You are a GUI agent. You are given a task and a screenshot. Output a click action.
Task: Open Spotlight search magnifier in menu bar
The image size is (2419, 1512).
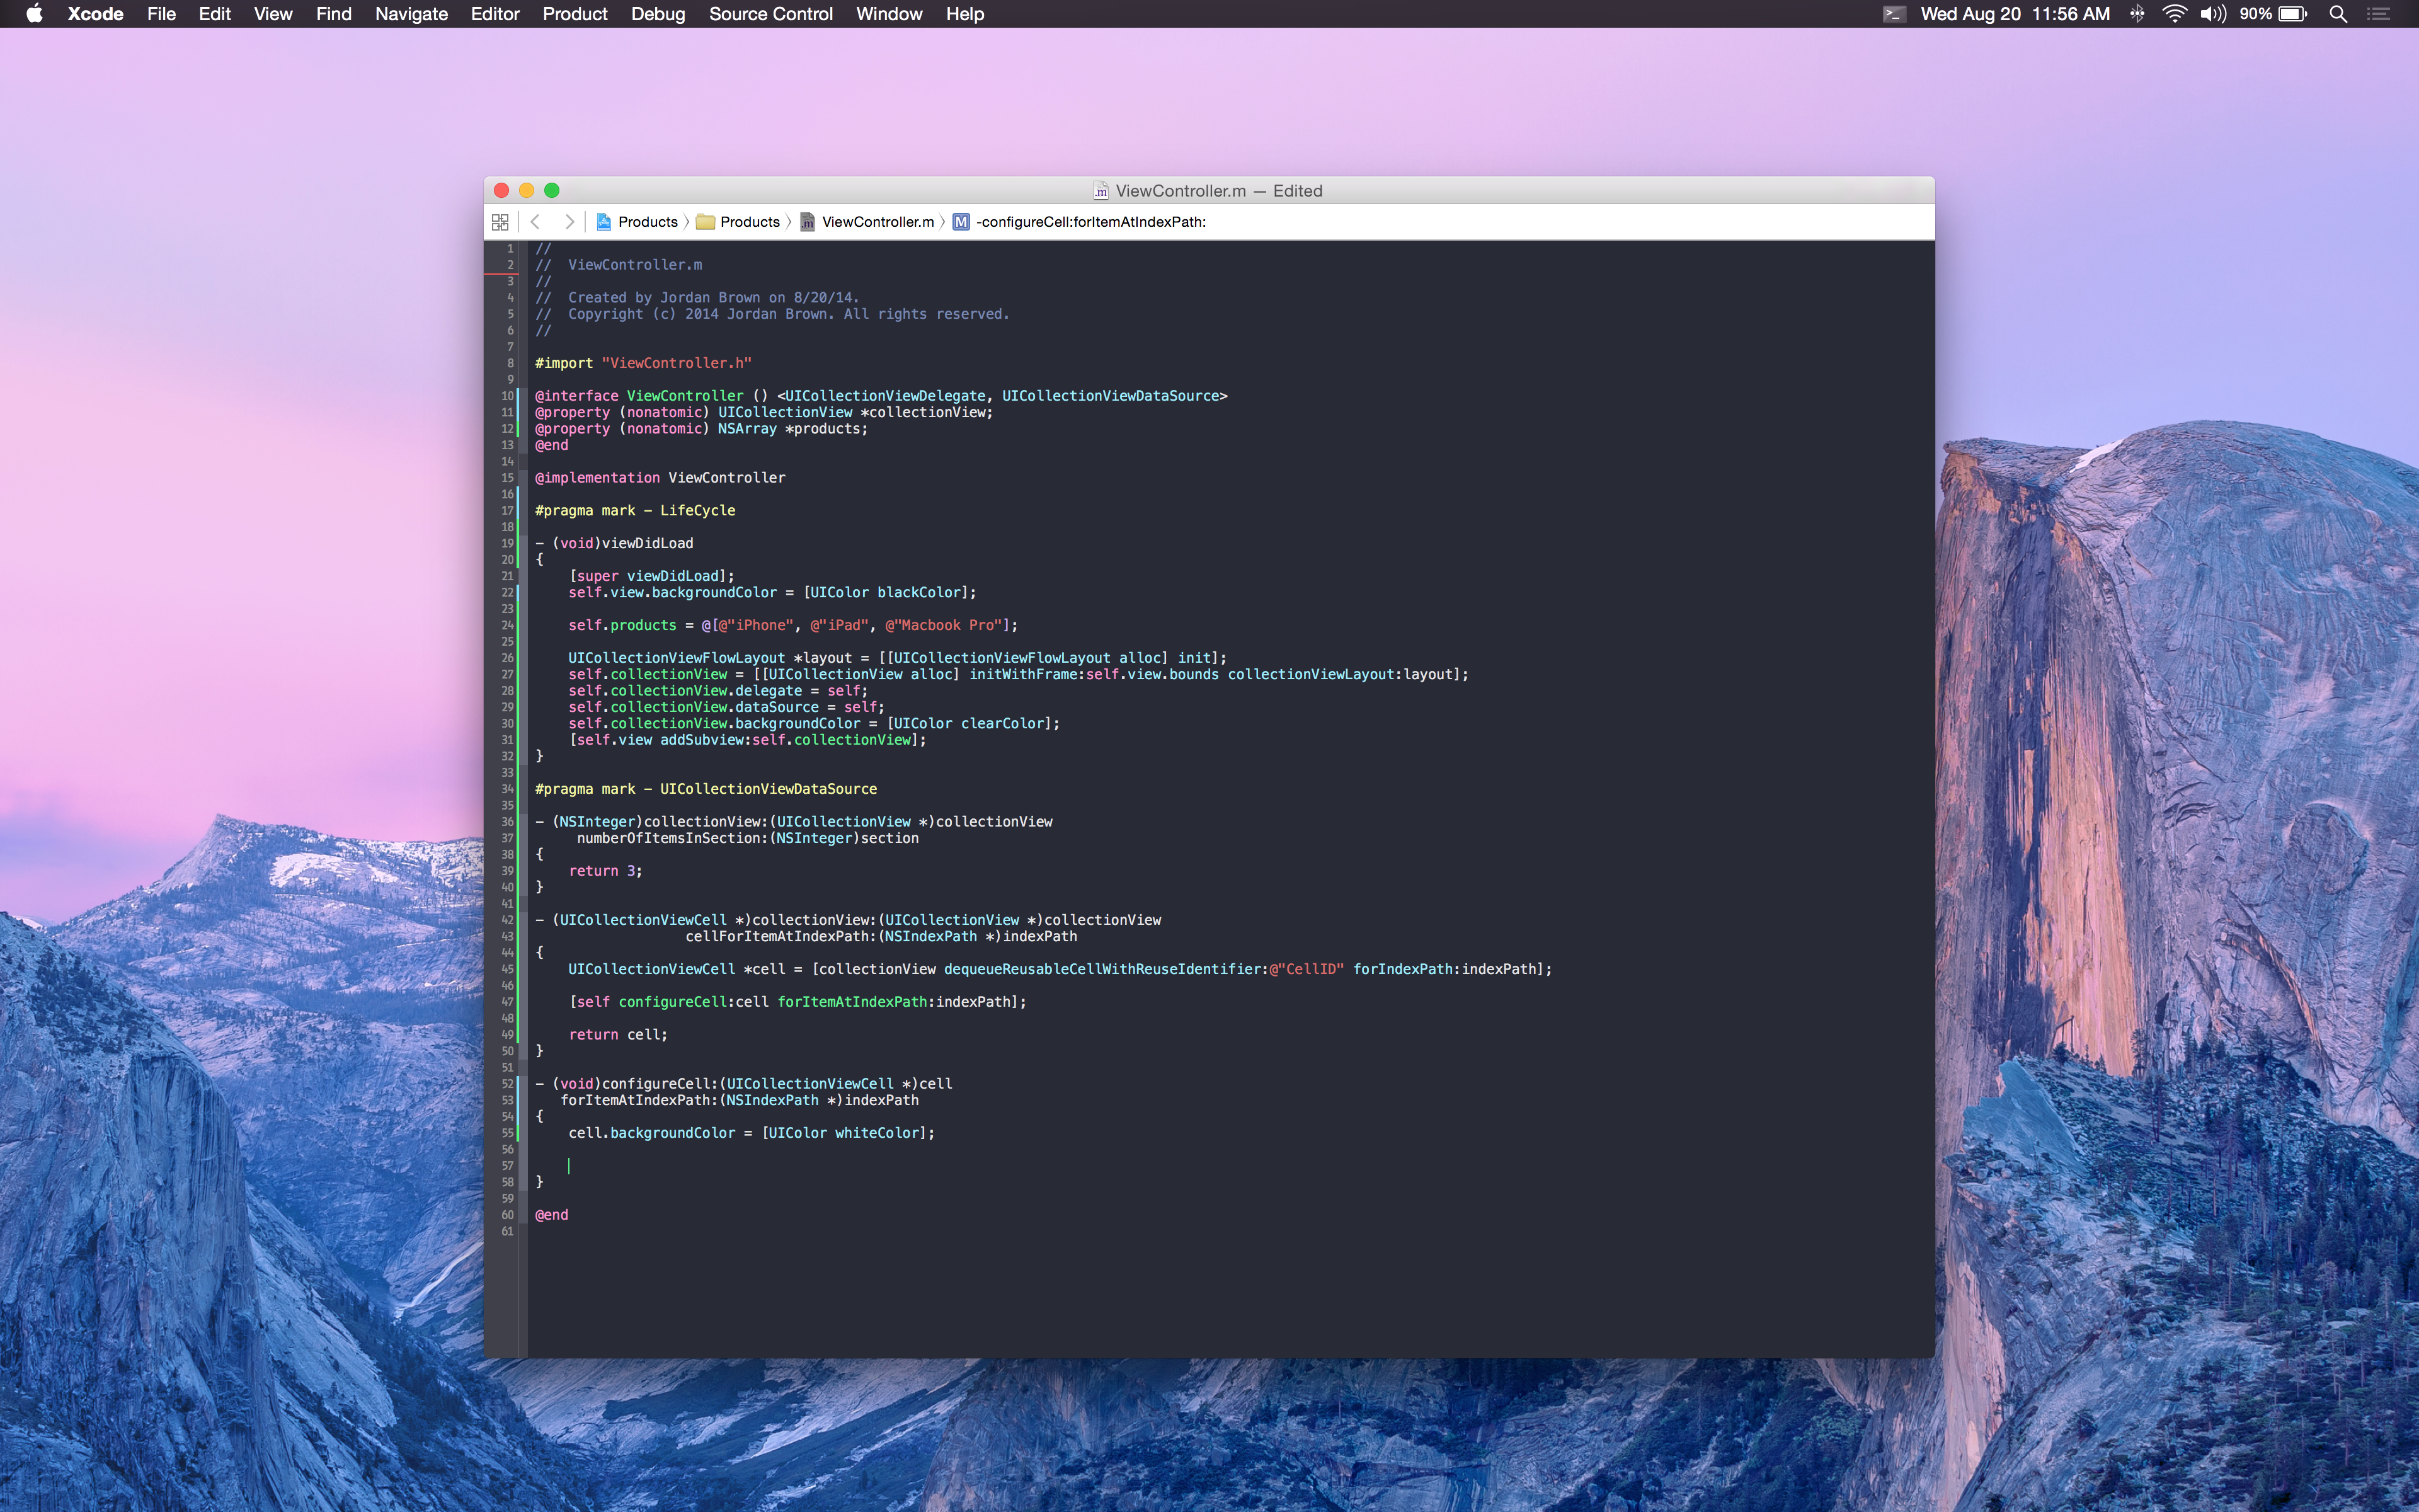click(2338, 14)
